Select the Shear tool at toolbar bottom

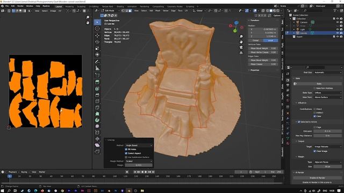[x=97, y=145]
